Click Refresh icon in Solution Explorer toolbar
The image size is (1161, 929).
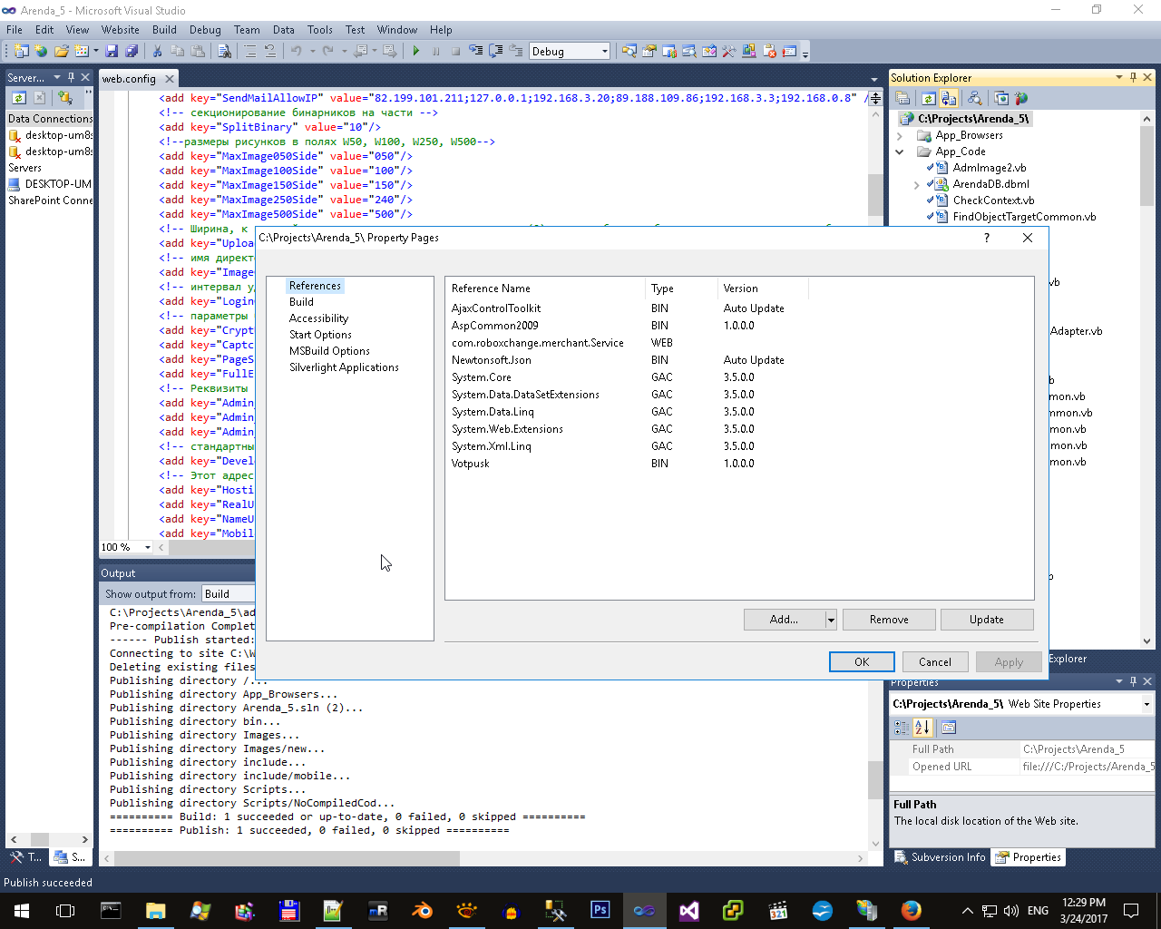pyautogui.click(x=929, y=99)
